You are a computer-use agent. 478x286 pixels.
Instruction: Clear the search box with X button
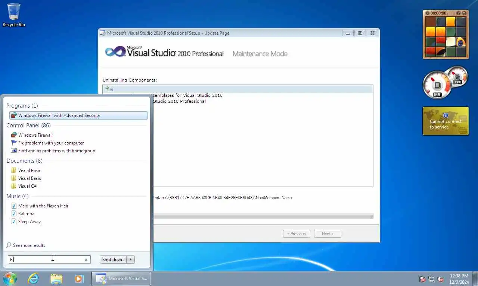(86, 260)
